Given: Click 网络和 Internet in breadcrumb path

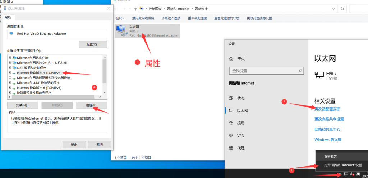Looking at the screenshot, I should (x=178, y=9).
